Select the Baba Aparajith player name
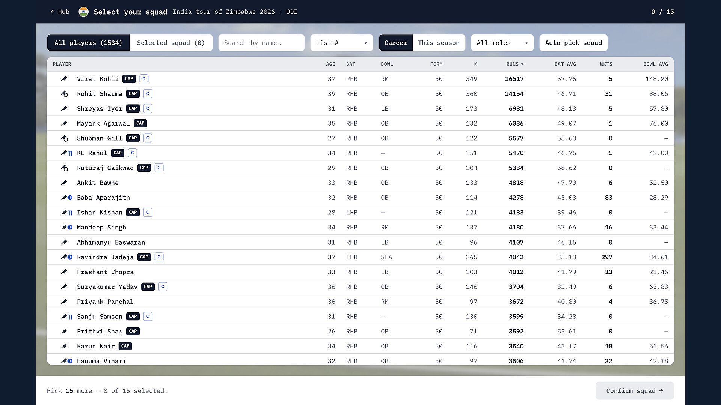 pos(103,198)
